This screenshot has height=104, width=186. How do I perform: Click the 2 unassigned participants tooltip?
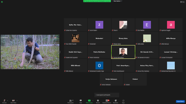tap(107, 95)
